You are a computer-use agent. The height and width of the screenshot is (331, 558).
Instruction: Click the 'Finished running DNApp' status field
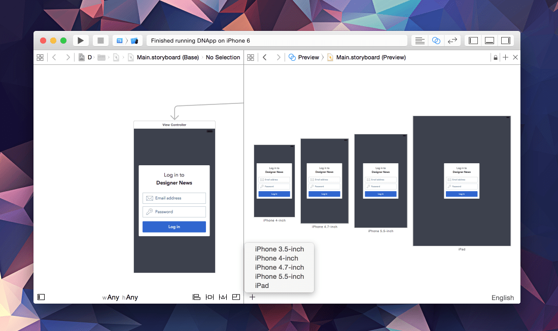click(277, 41)
